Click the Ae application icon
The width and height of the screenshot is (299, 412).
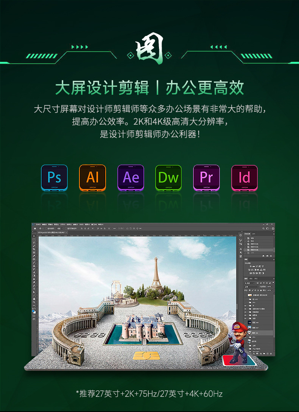click(x=131, y=178)
